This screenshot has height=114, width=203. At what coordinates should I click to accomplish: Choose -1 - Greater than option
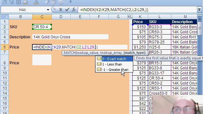point(114,70)
